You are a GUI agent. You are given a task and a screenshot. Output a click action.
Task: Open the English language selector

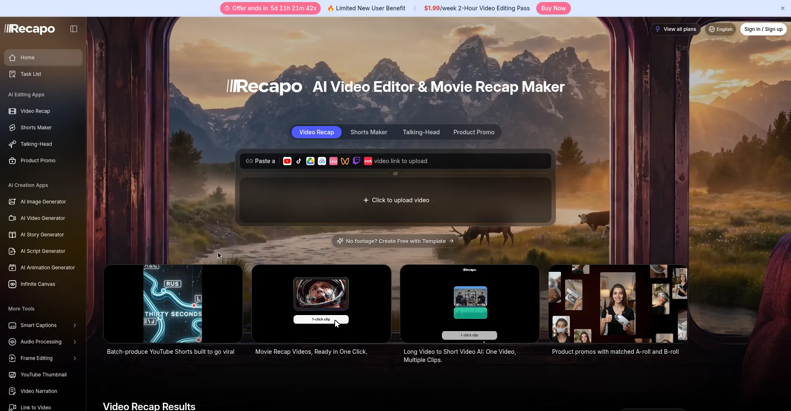click(720, 29)
